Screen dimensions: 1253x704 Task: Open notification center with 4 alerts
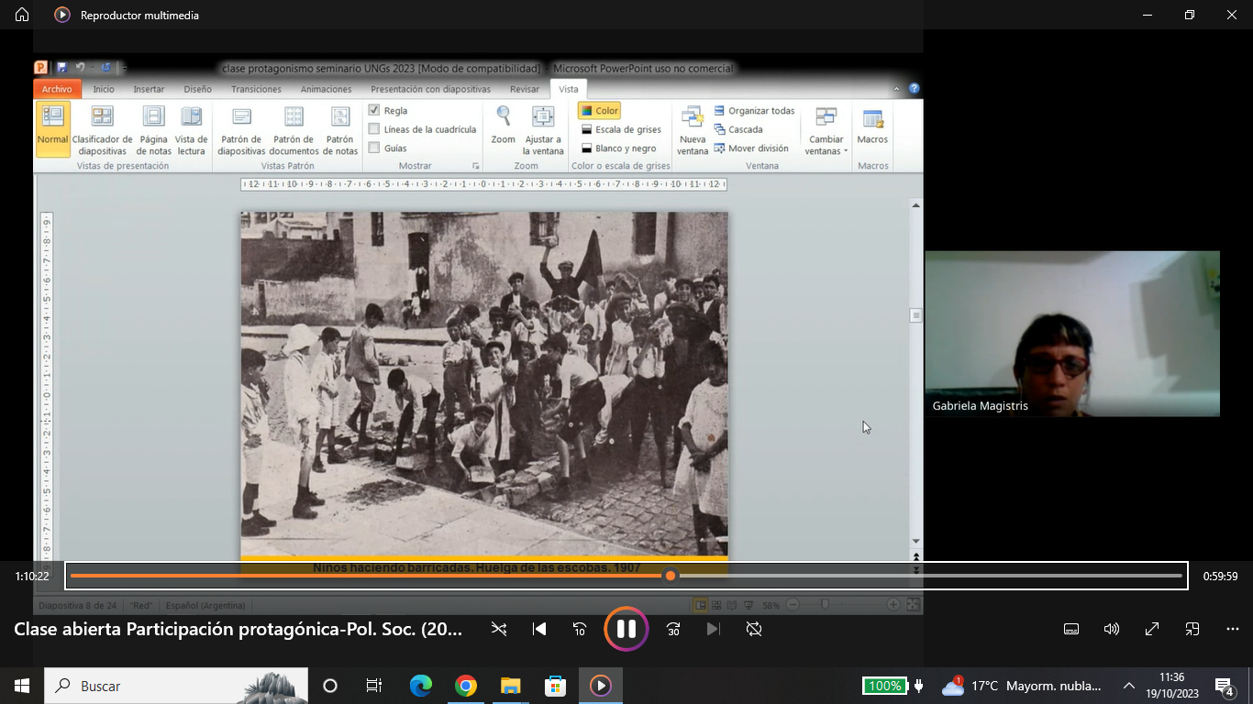click(x=1225, y=686)
